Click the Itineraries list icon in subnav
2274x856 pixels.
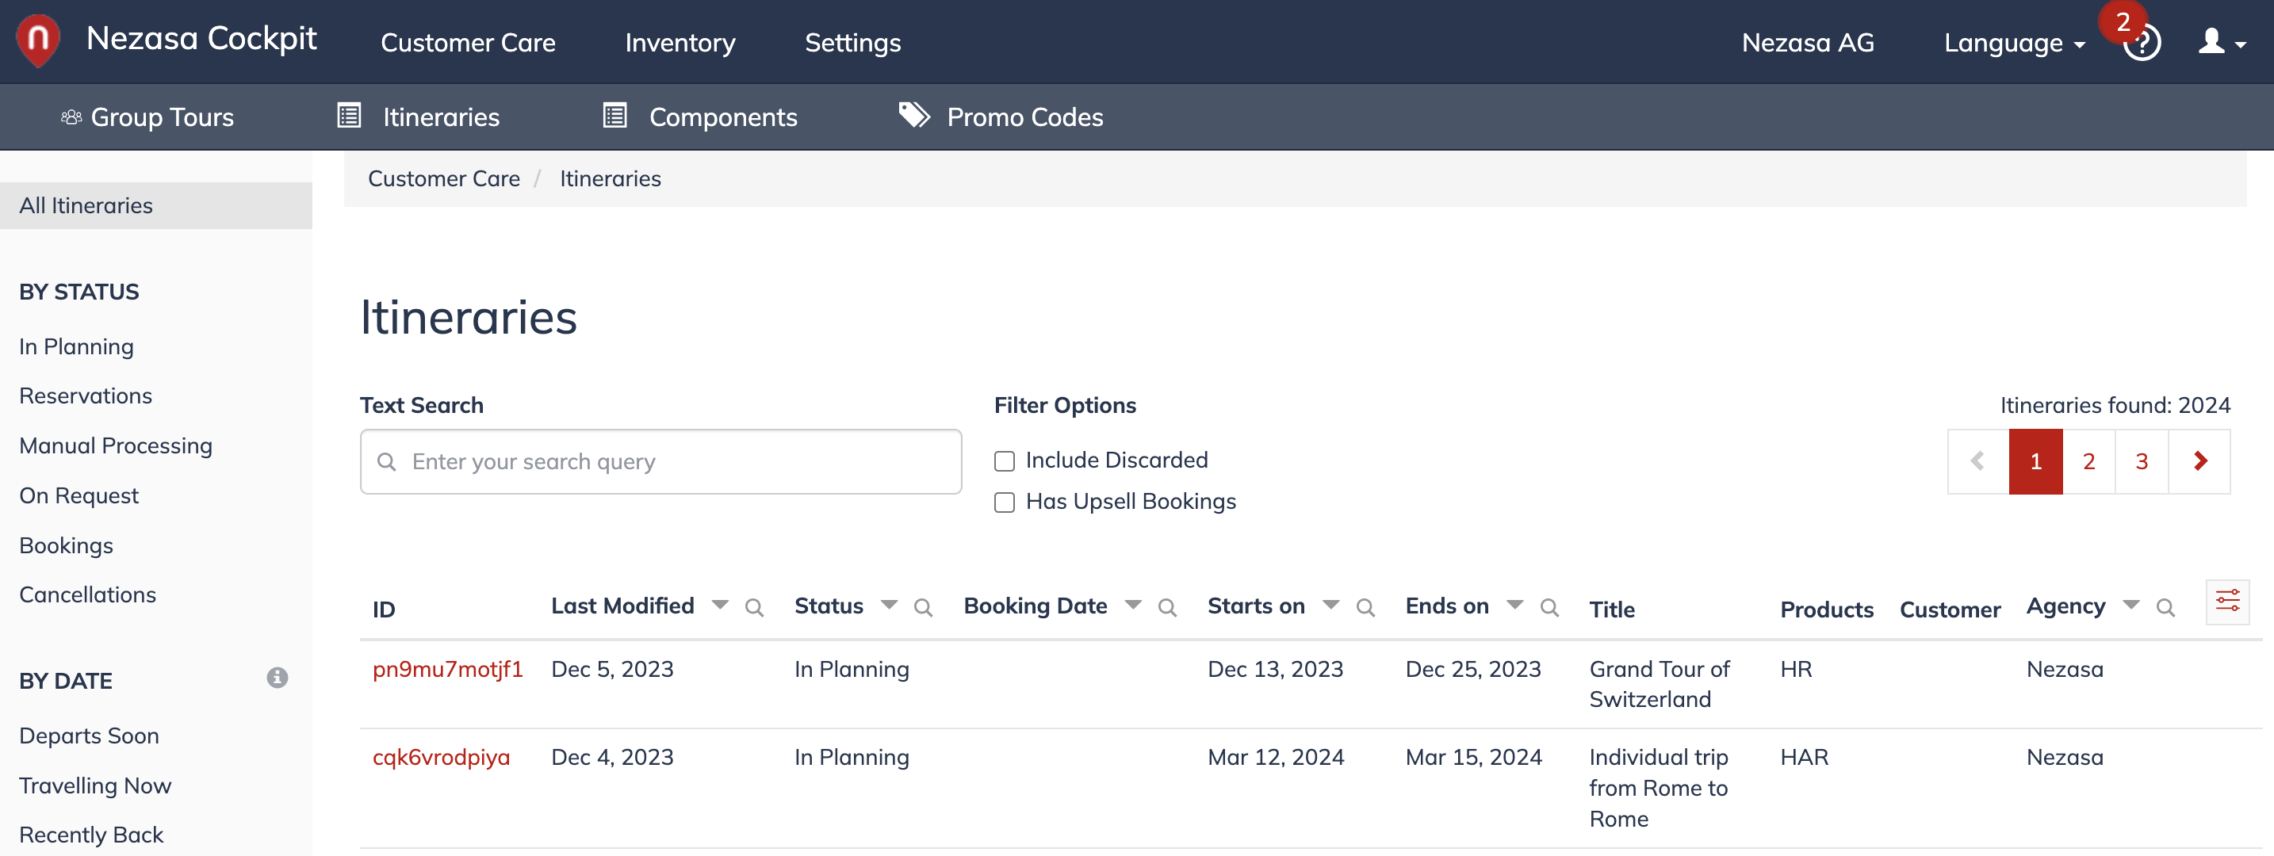click(x=350, y=116)
